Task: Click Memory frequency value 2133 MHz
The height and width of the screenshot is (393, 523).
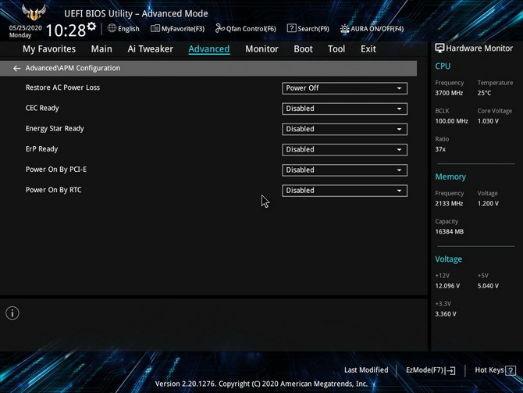Action: [449, 203]
